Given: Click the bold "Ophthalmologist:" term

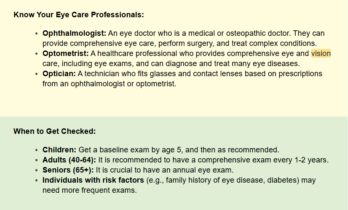Looking at the screenshot, I should [74, 33].
